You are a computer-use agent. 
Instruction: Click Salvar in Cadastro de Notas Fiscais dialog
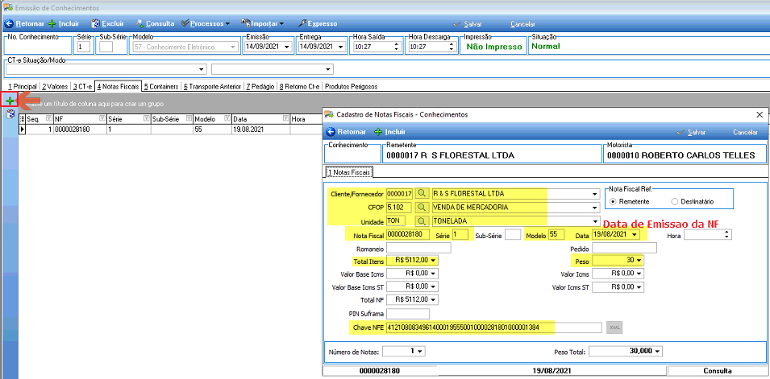[x=692, y=133]
